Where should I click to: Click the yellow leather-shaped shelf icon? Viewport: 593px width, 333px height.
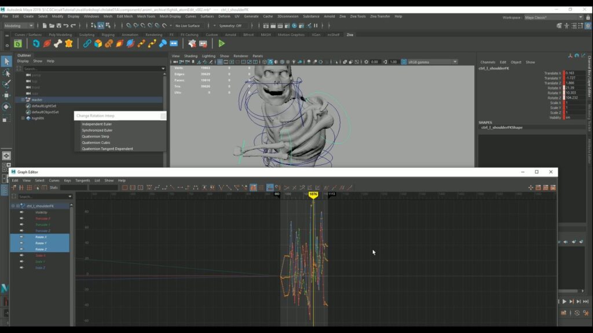point(69,44)
